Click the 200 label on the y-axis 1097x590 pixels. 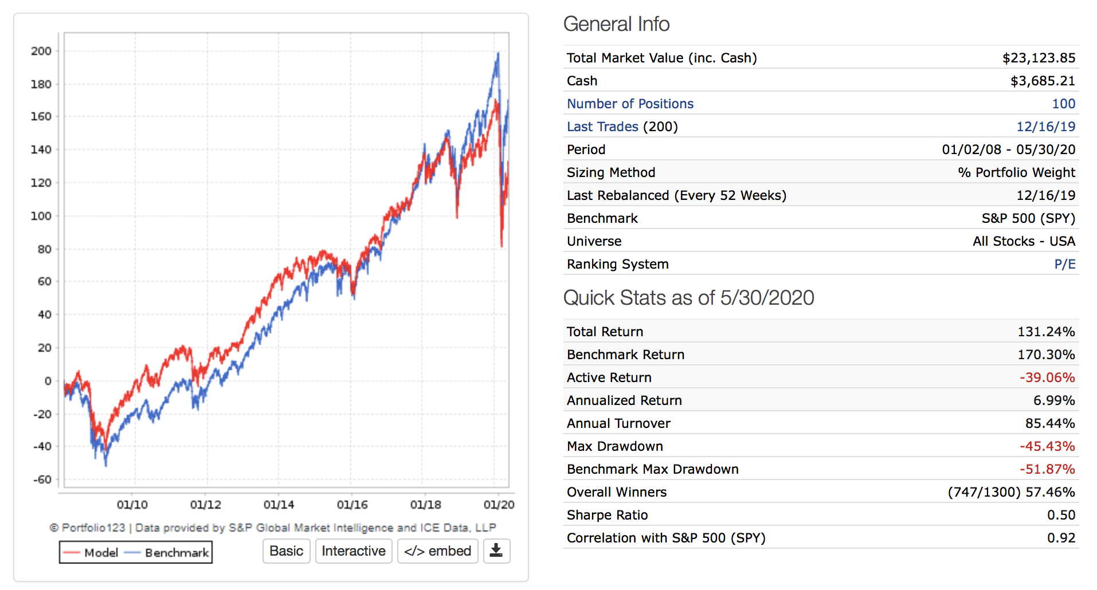pos(41,51)
